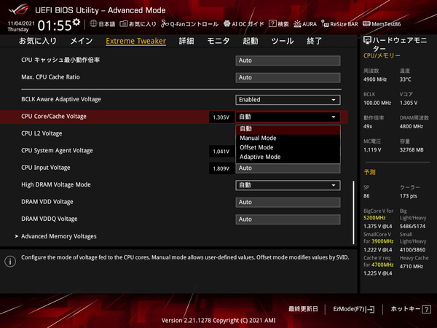Viewport: 437px width, 328px height.
Task: Click the ROG logo
Action: point(18,9)
